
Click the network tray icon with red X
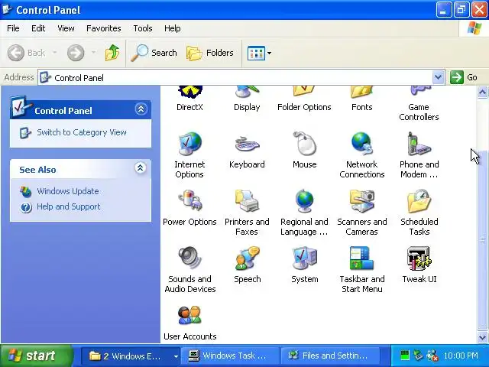[432, 356]
